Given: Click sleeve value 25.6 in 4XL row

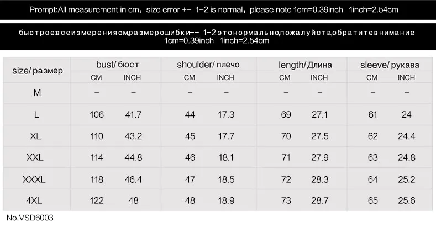Looking at the screenshot, I should coord(407,200).
